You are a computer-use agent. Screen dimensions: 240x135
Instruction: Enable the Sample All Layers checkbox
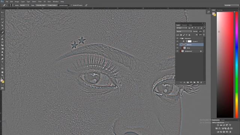(71, 5)
